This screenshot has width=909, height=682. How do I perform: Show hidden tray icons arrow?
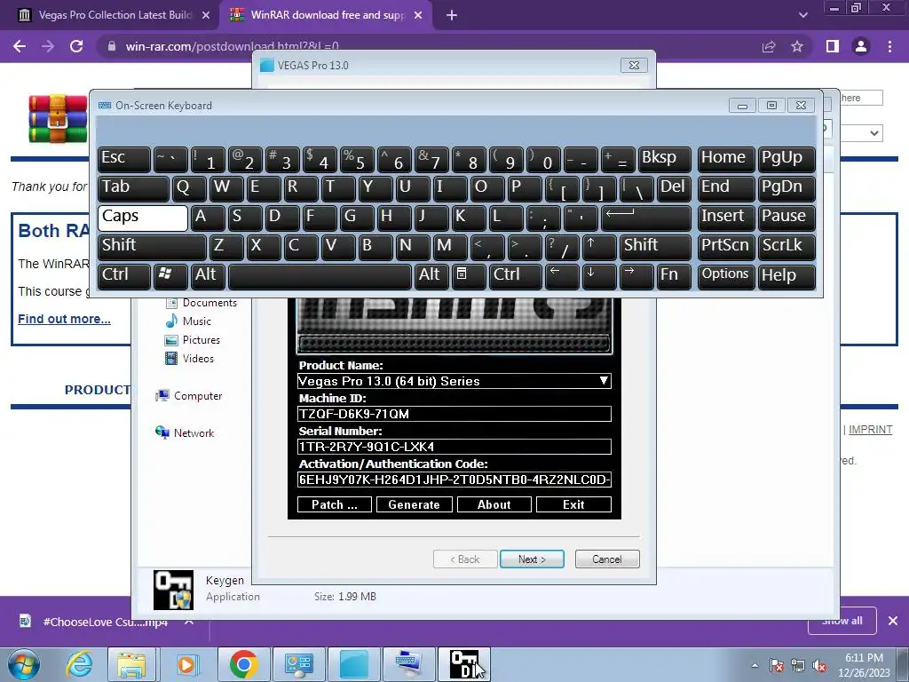tap(755, 666)
